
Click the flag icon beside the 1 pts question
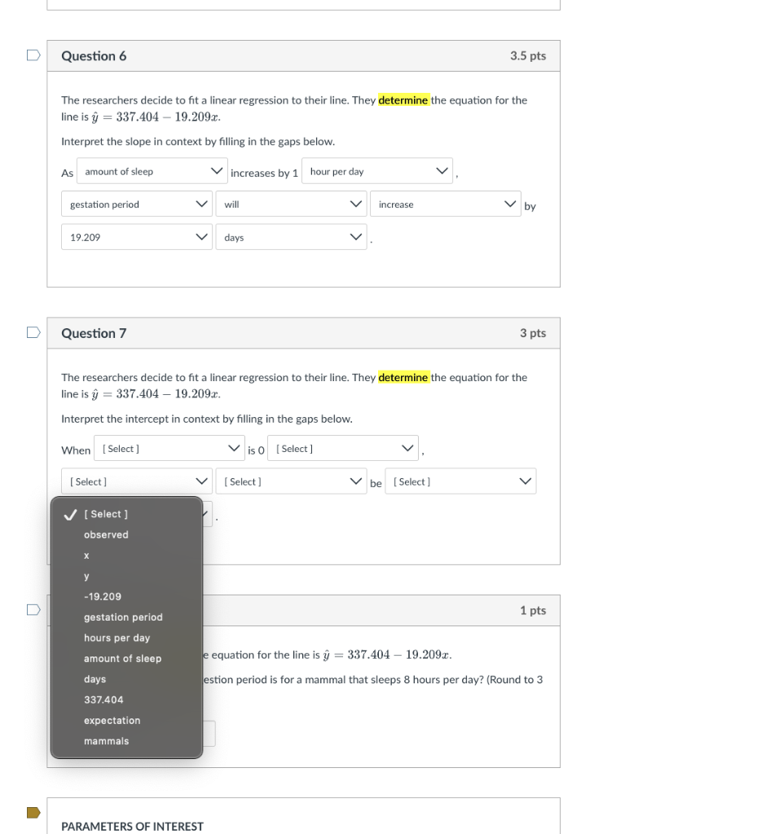click(x=33, y=609)
